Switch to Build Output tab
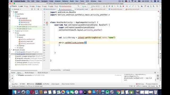Image resolution: width=170 pixels, height=95 pixels. point(29,73)
